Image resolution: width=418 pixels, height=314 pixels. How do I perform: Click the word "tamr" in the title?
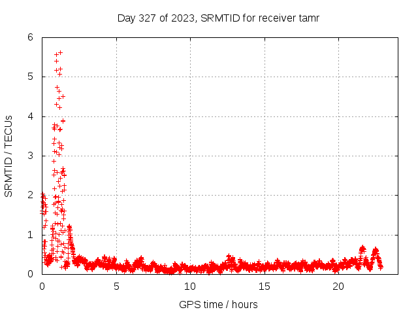coord(308,18)
